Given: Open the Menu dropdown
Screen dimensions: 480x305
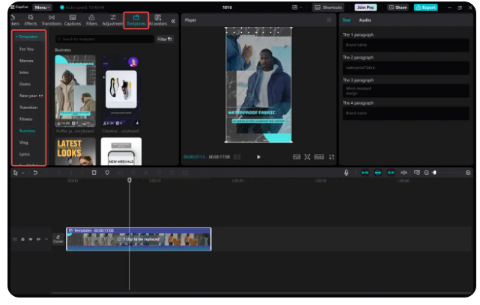Looking at the screenshot, I should (42, 7).
